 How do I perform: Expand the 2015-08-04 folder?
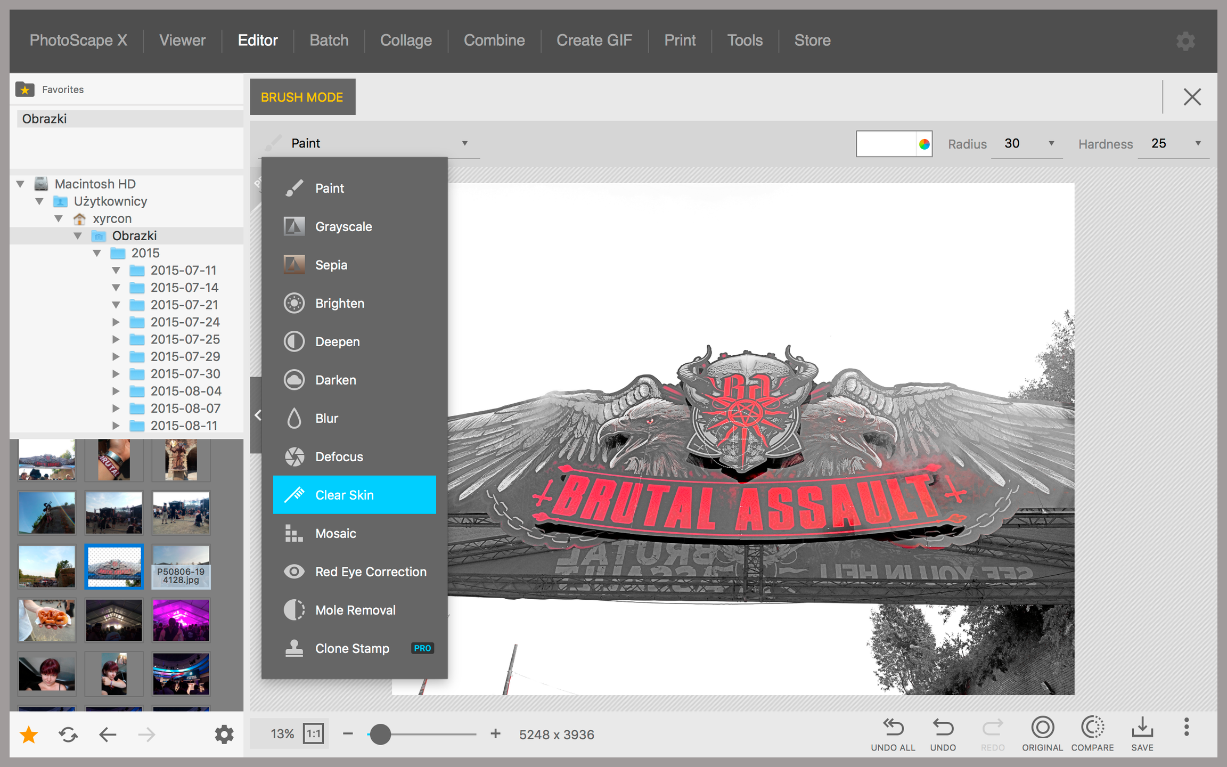(116, 391)
